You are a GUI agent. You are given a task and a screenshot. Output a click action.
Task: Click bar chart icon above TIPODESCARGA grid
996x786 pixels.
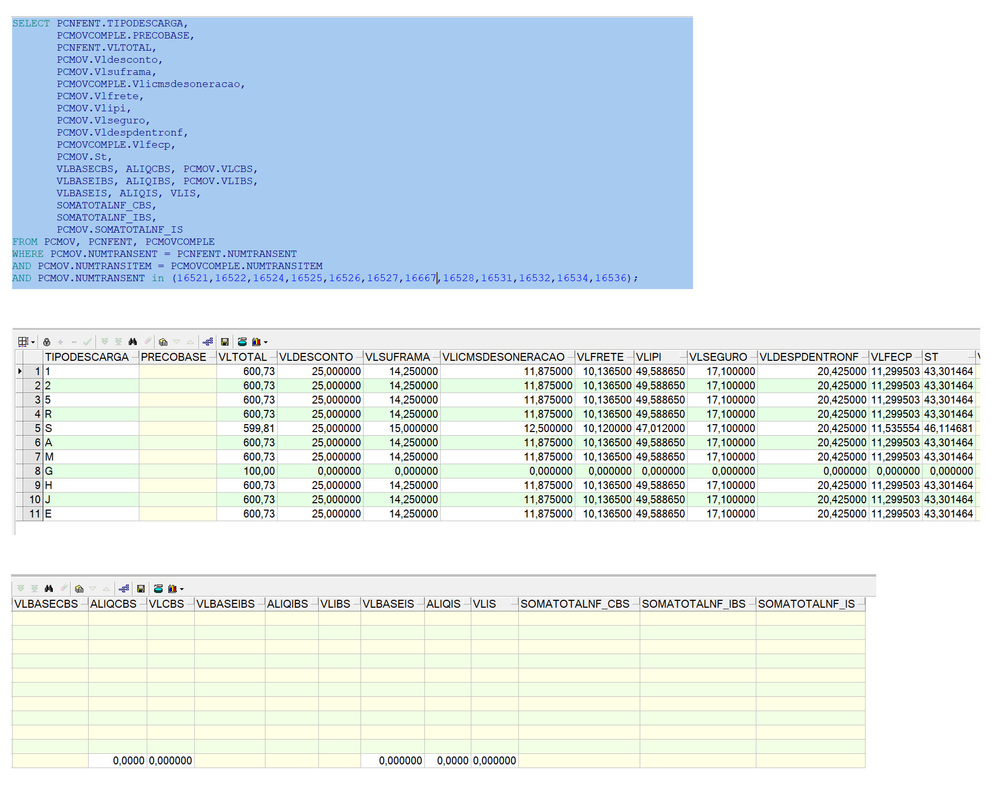pyautogui.click(x=257, y=342)
